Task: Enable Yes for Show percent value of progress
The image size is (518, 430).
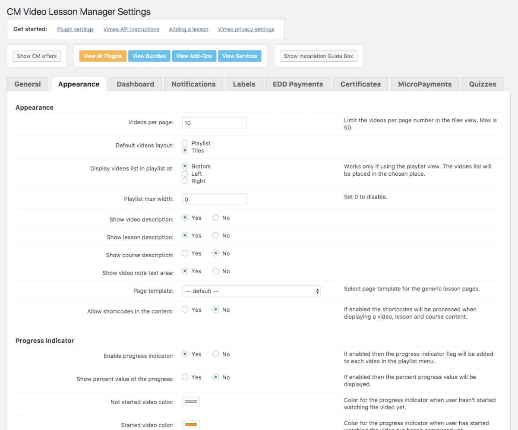Action: 185,377
